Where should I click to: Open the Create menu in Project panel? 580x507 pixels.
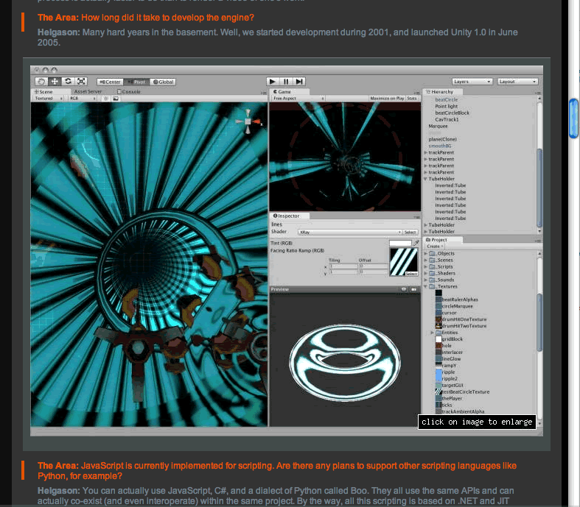435,247
